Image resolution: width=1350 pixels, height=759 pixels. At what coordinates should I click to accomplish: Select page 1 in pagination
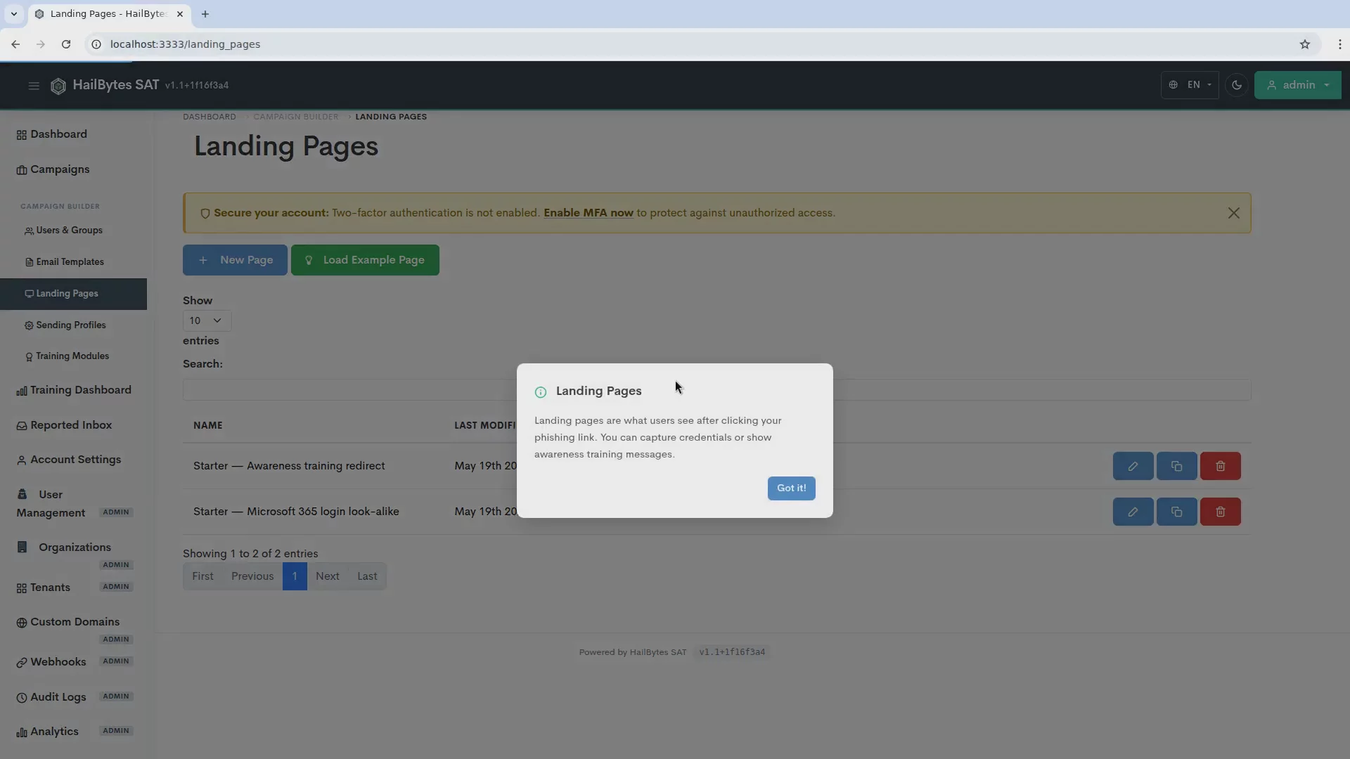point(295,576)
